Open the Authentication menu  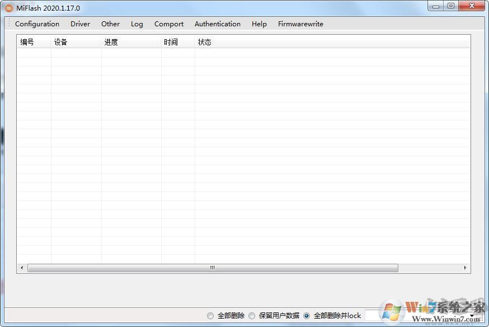tap(217, 24)
